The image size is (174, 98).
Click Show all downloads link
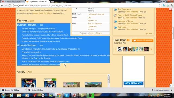point(161,90)
